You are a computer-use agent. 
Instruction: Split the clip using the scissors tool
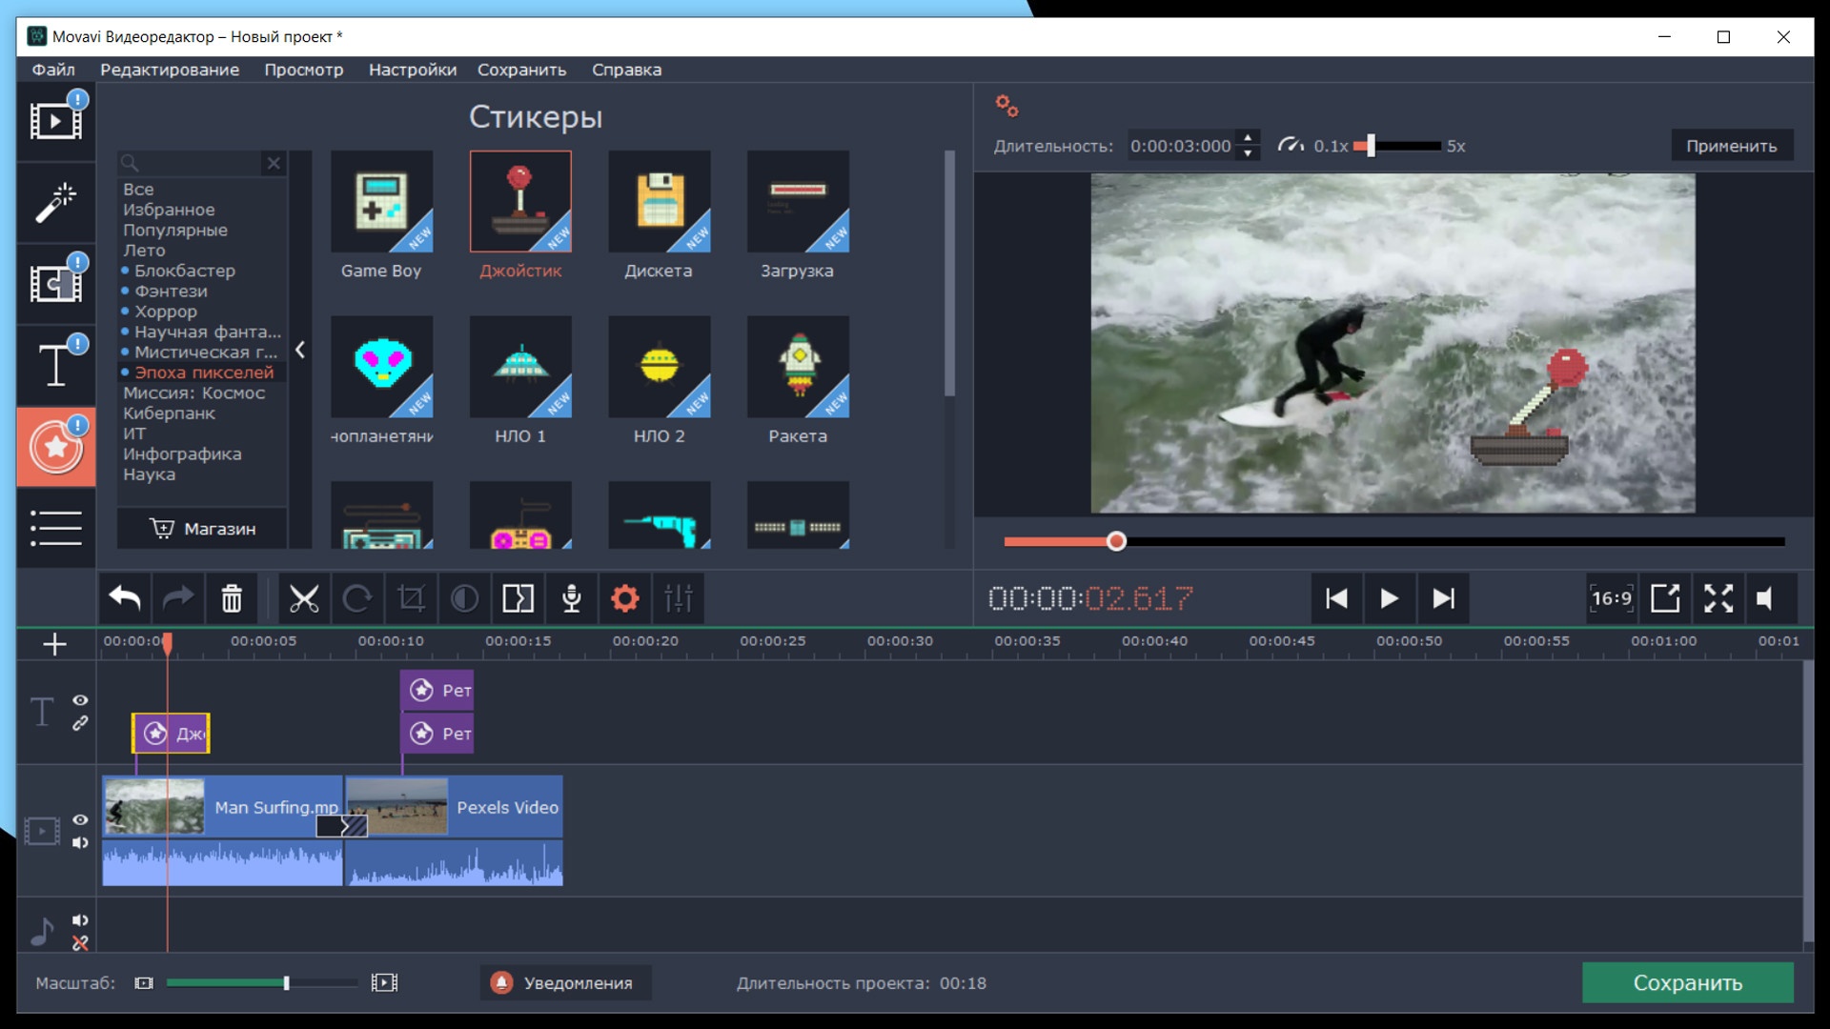pos(304,598)
